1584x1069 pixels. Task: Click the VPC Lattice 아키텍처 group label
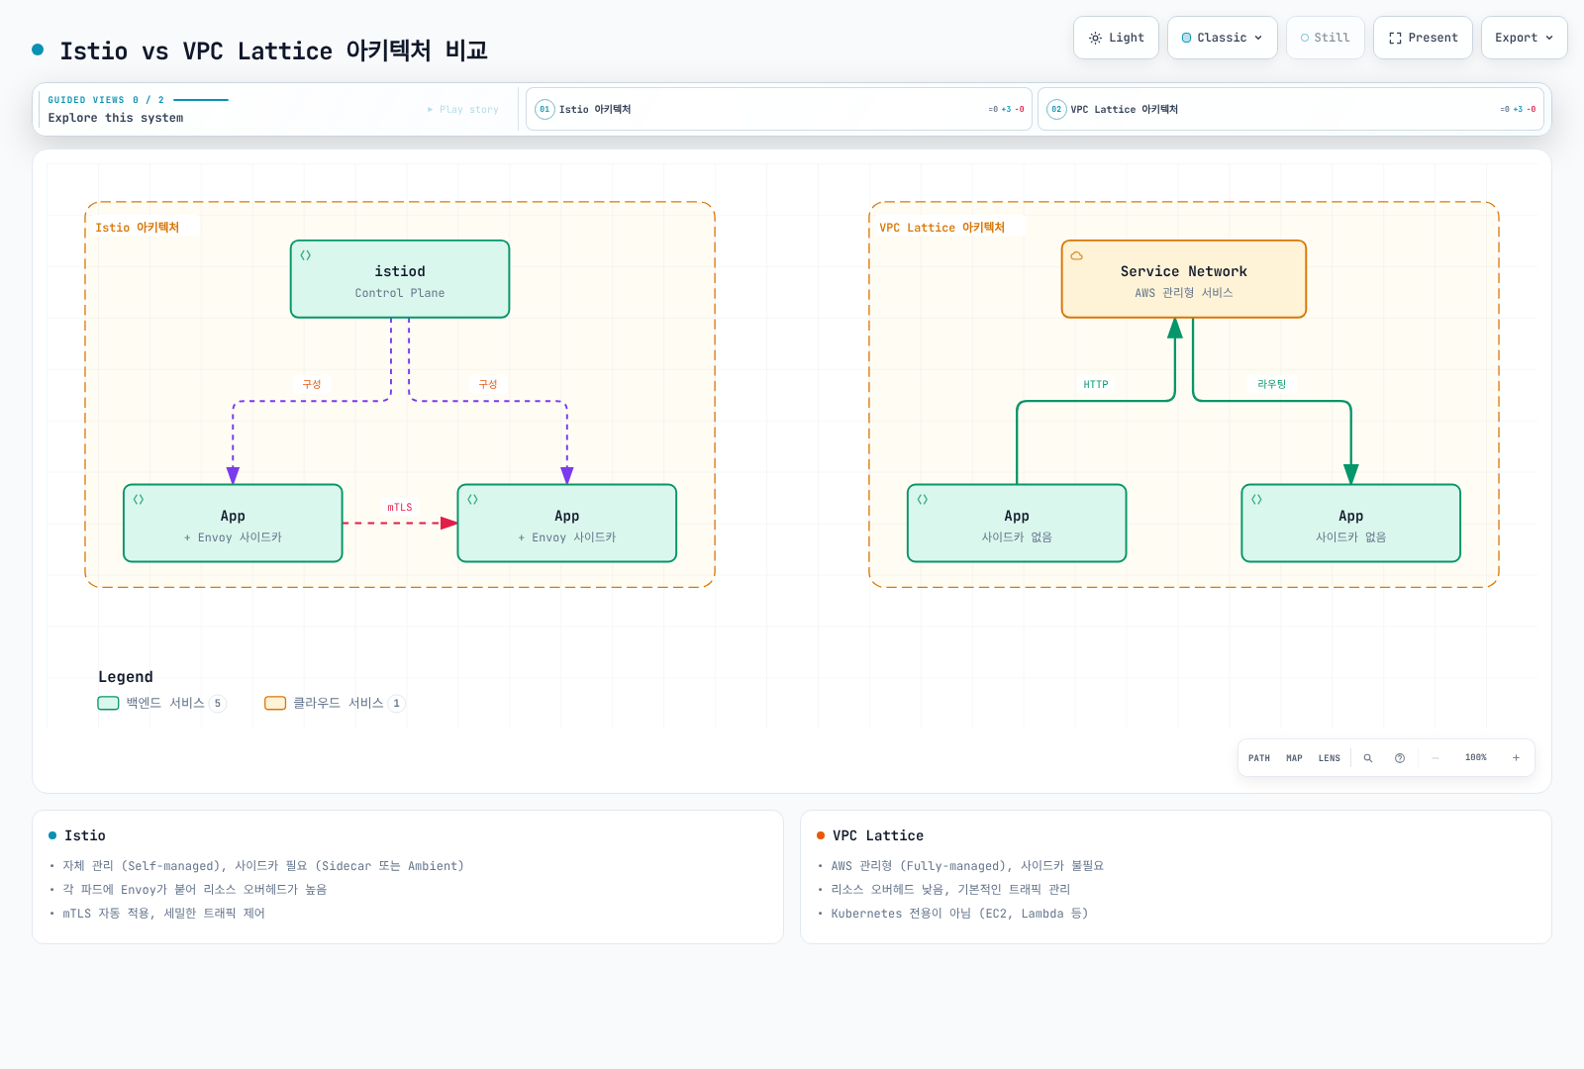point(942,228)
